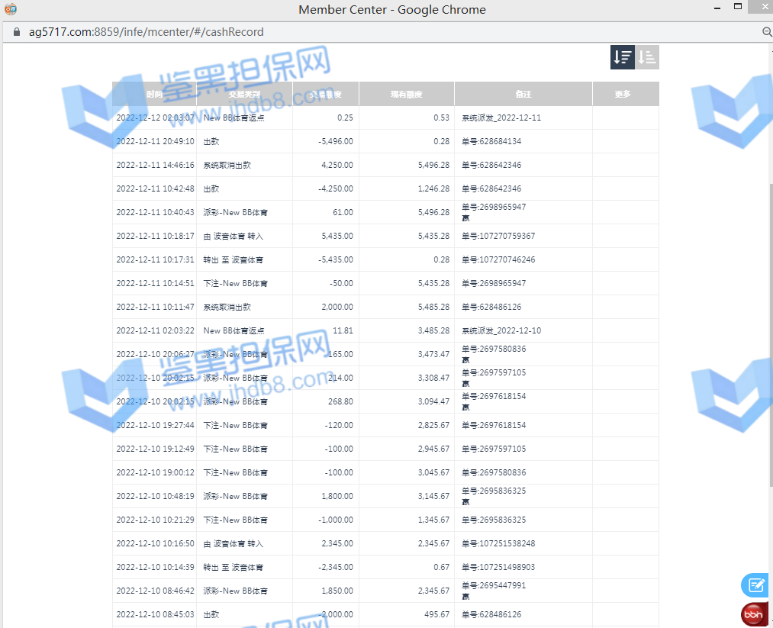This screenshot has width=773, height=628.
Task: Open the blue edit-note floating icon
Action: click(x=755, y=585)
